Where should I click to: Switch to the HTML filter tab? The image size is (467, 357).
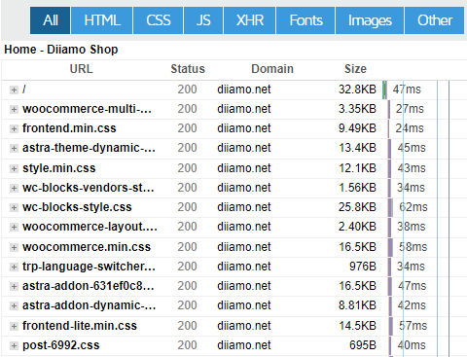[x=102, y=20]
